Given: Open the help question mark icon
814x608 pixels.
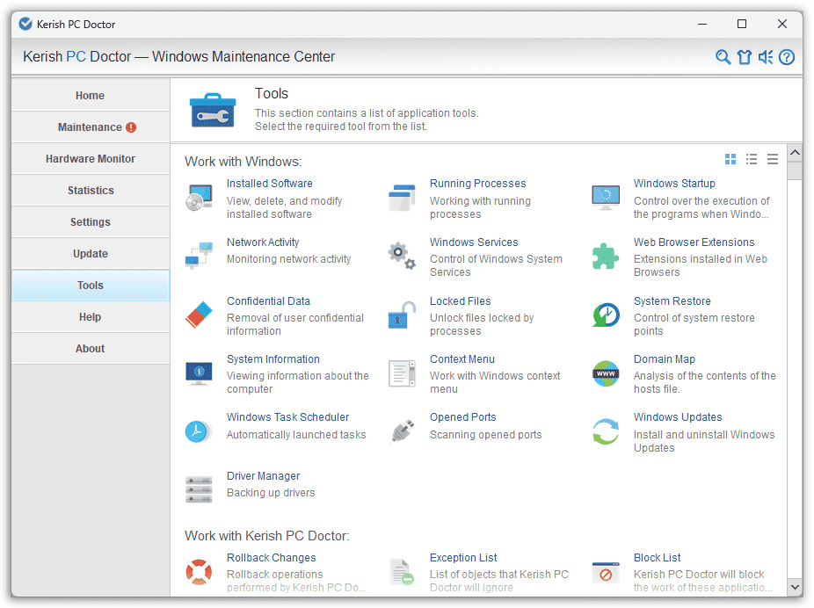Looking at the screenshot, I should (x=787, y=57).
